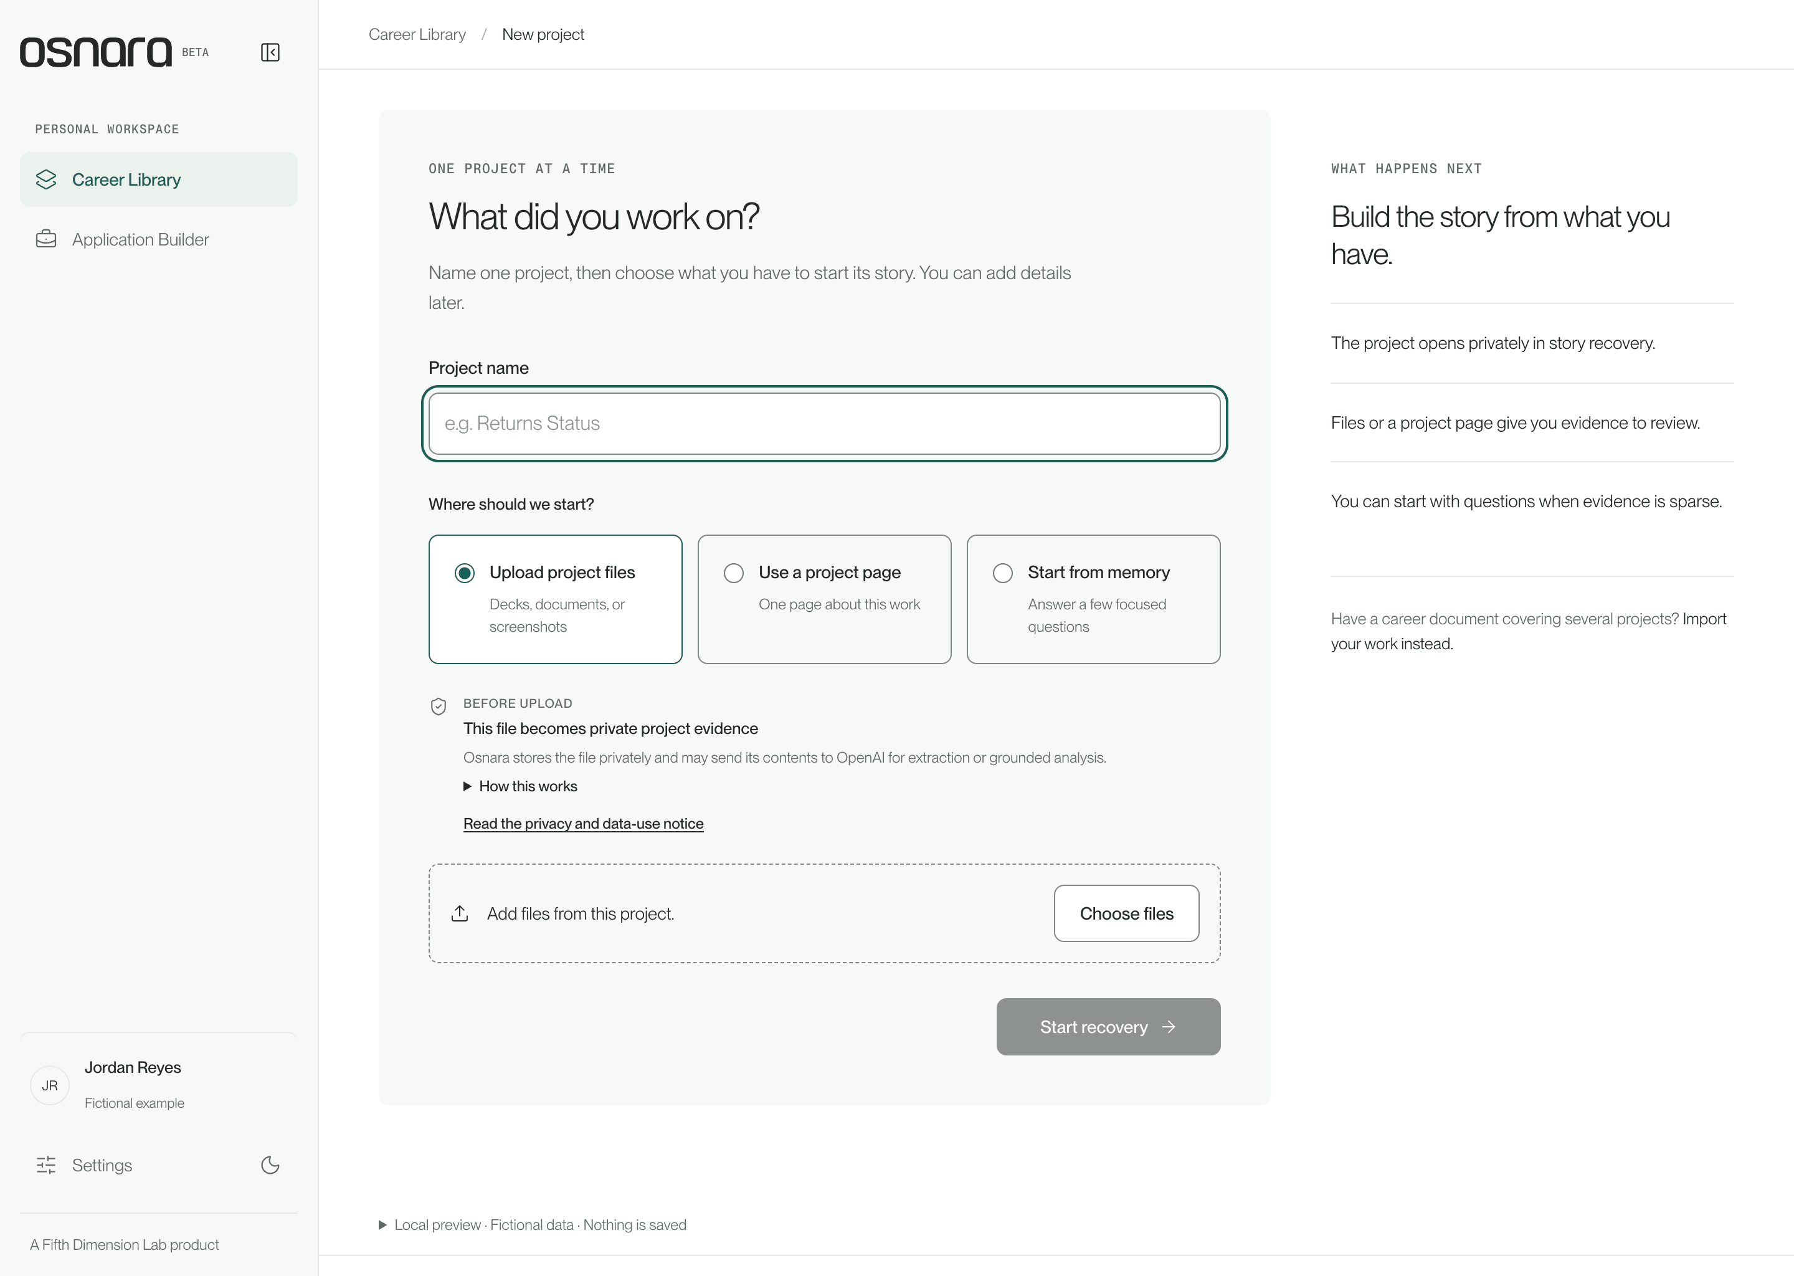Click the New project breadcrumb text
Viewport: 1794px width, 1276px height.
pos(543,34)
